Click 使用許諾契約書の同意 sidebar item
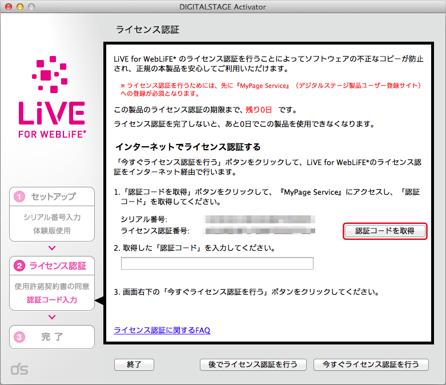The height and width of the screenshot is (385, 446). click(x=52, y=286)
